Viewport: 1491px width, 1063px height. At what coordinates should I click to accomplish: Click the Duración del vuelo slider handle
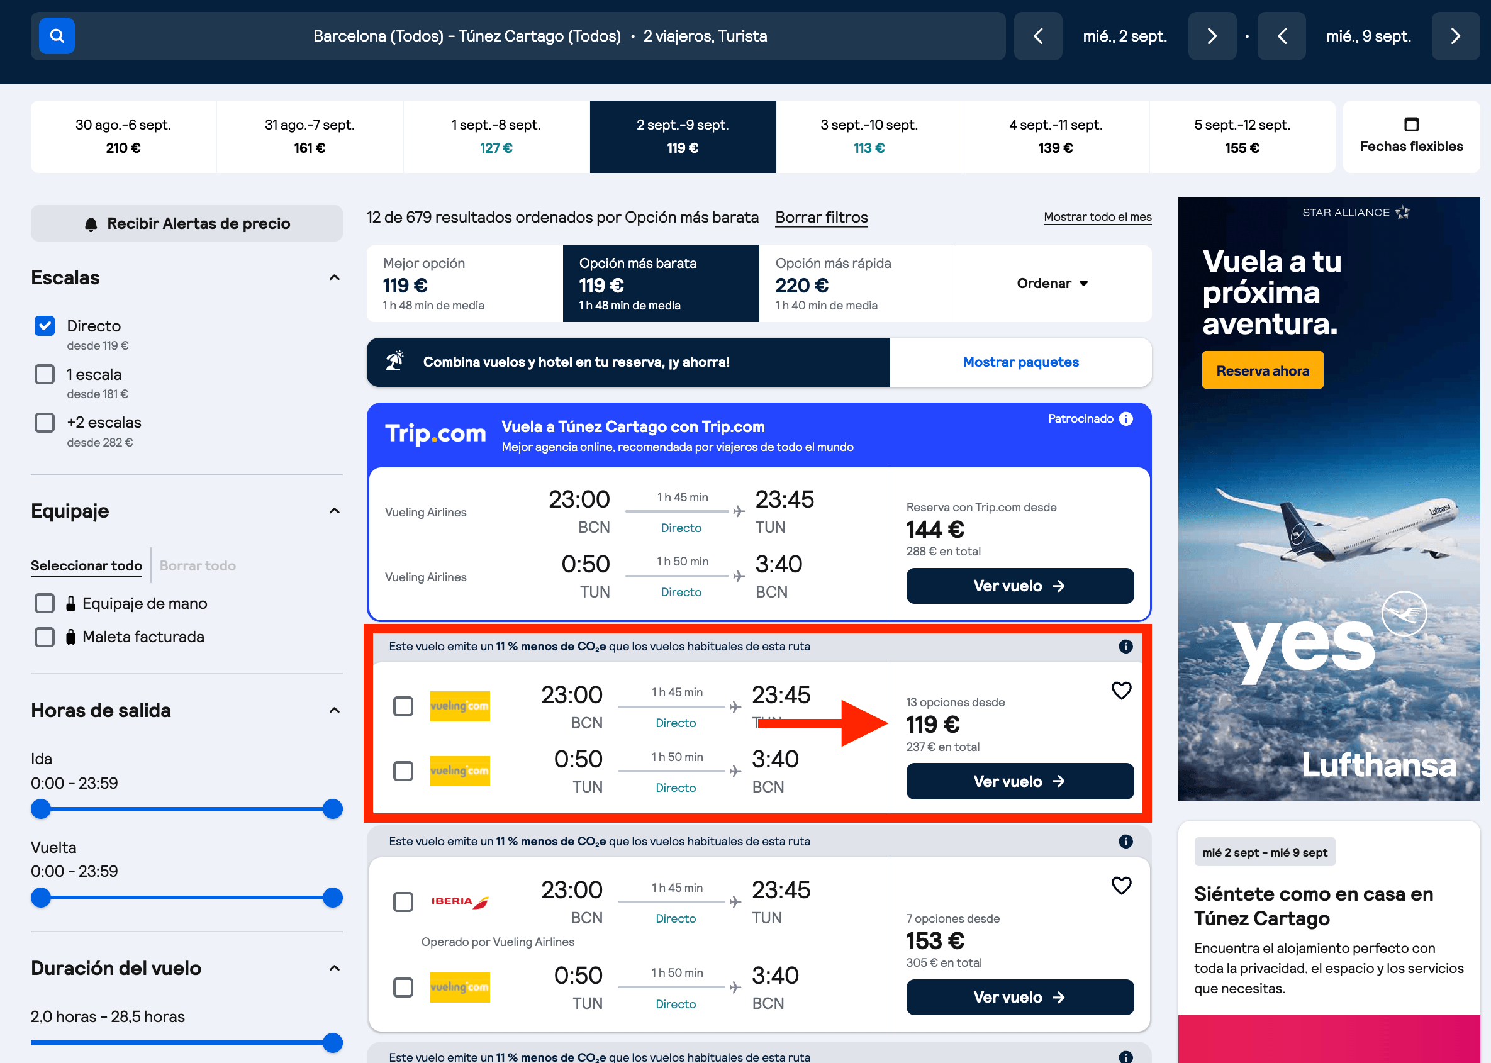[333, 1042]
